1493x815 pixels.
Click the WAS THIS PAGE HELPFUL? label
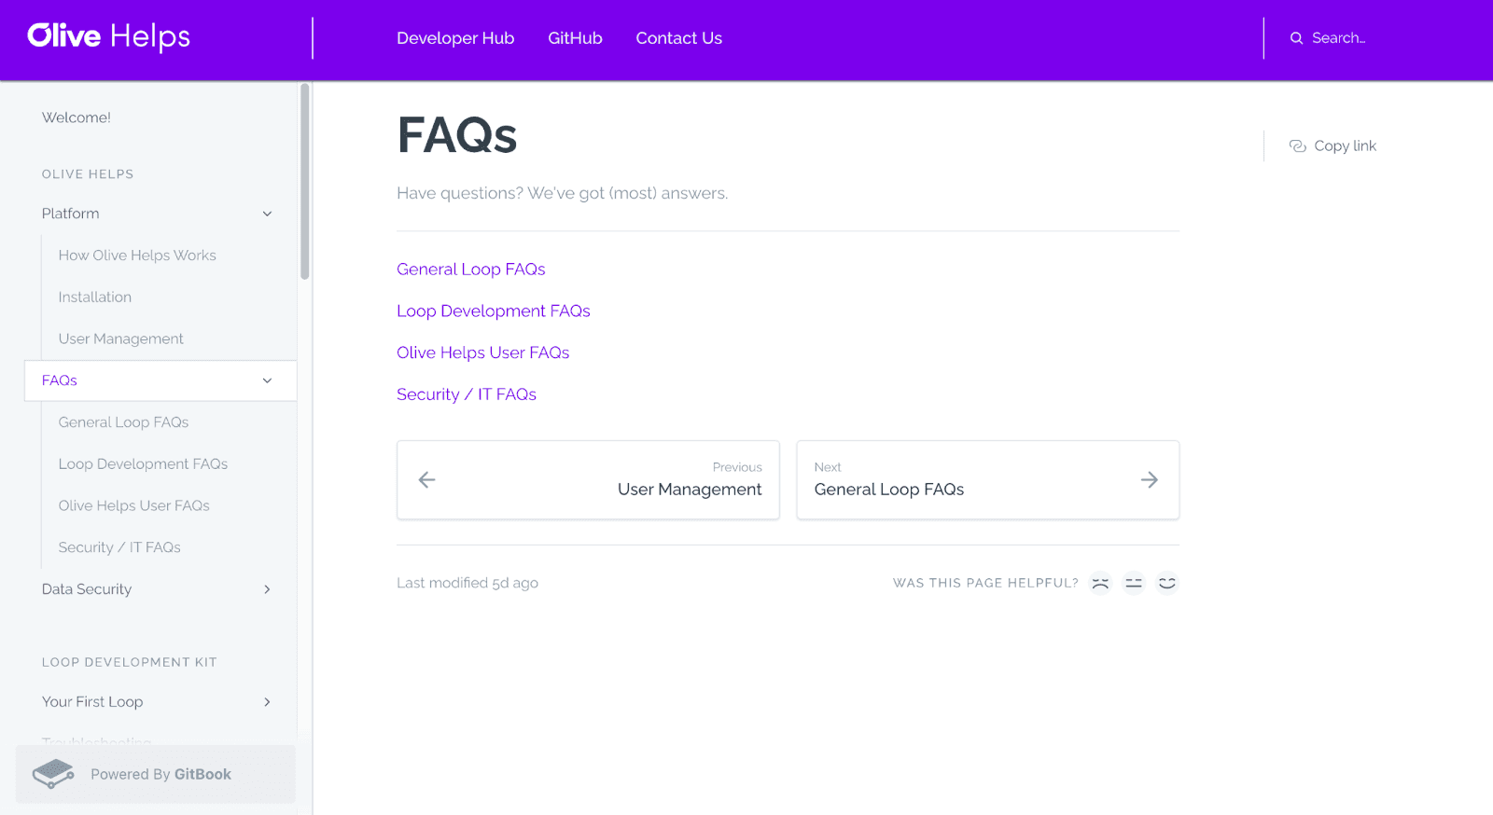(x=985, y=584)
